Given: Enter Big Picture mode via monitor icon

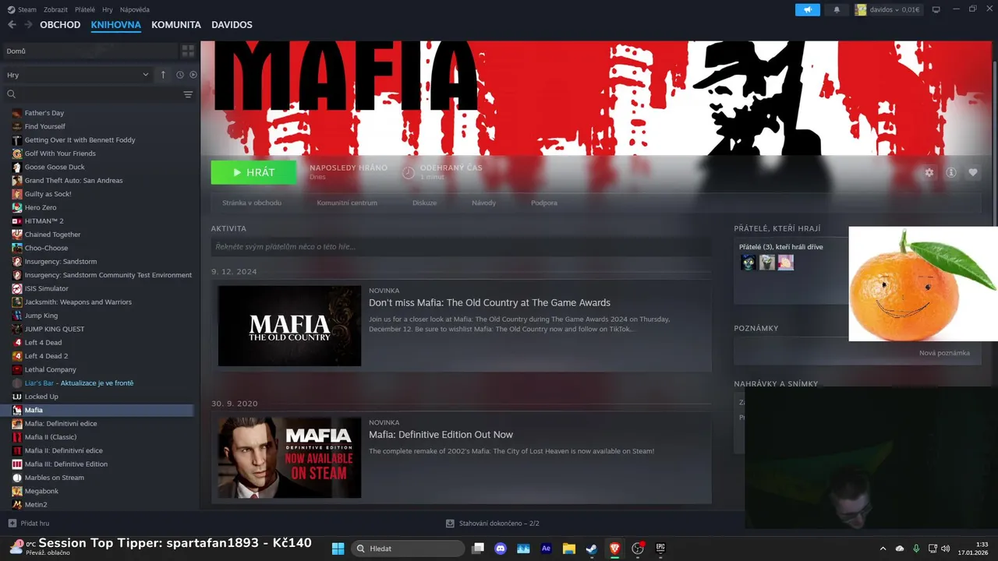Looking at the screenshot, I should pyautogui.click(x=936, y=9).
